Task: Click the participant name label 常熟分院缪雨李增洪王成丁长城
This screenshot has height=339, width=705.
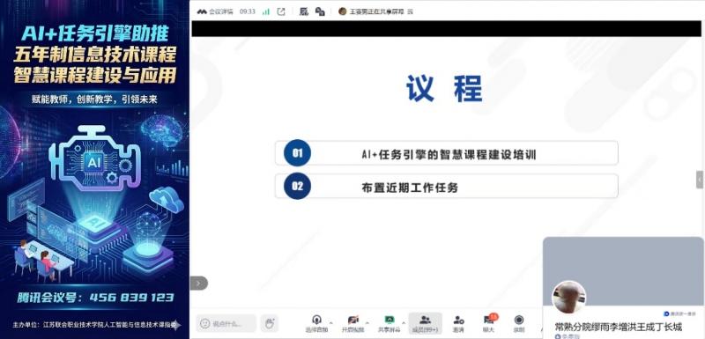Action: 619,327
